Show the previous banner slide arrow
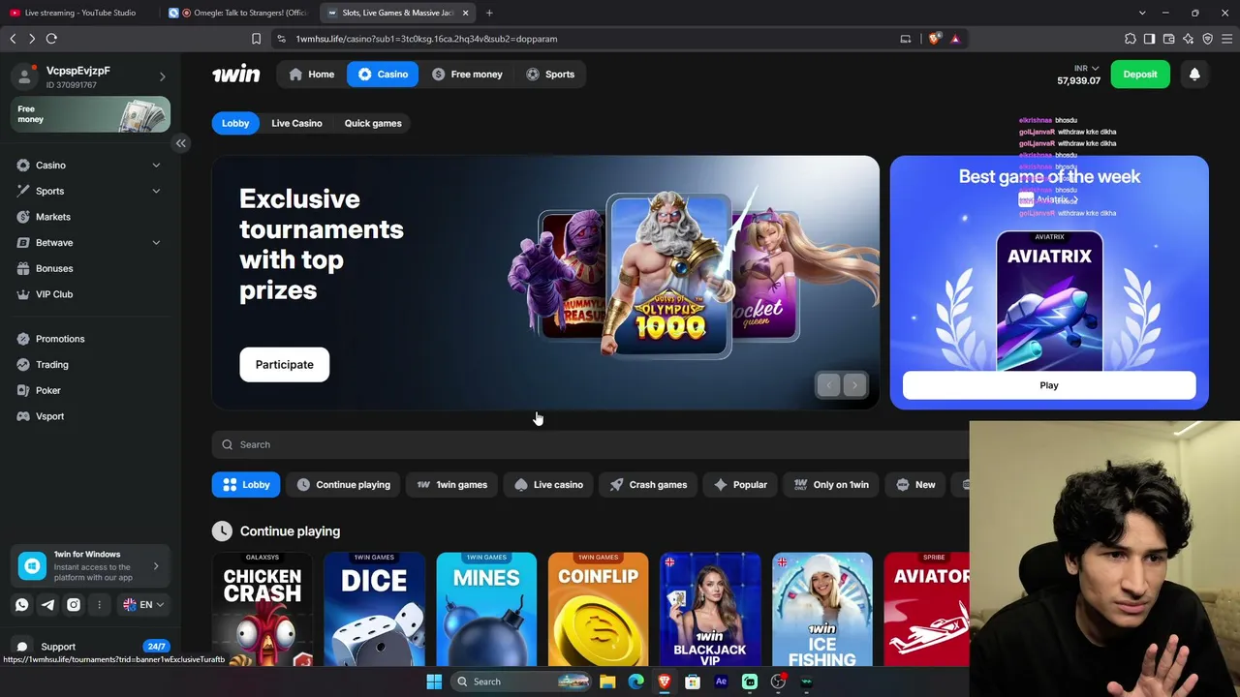 tap(828, 385)
